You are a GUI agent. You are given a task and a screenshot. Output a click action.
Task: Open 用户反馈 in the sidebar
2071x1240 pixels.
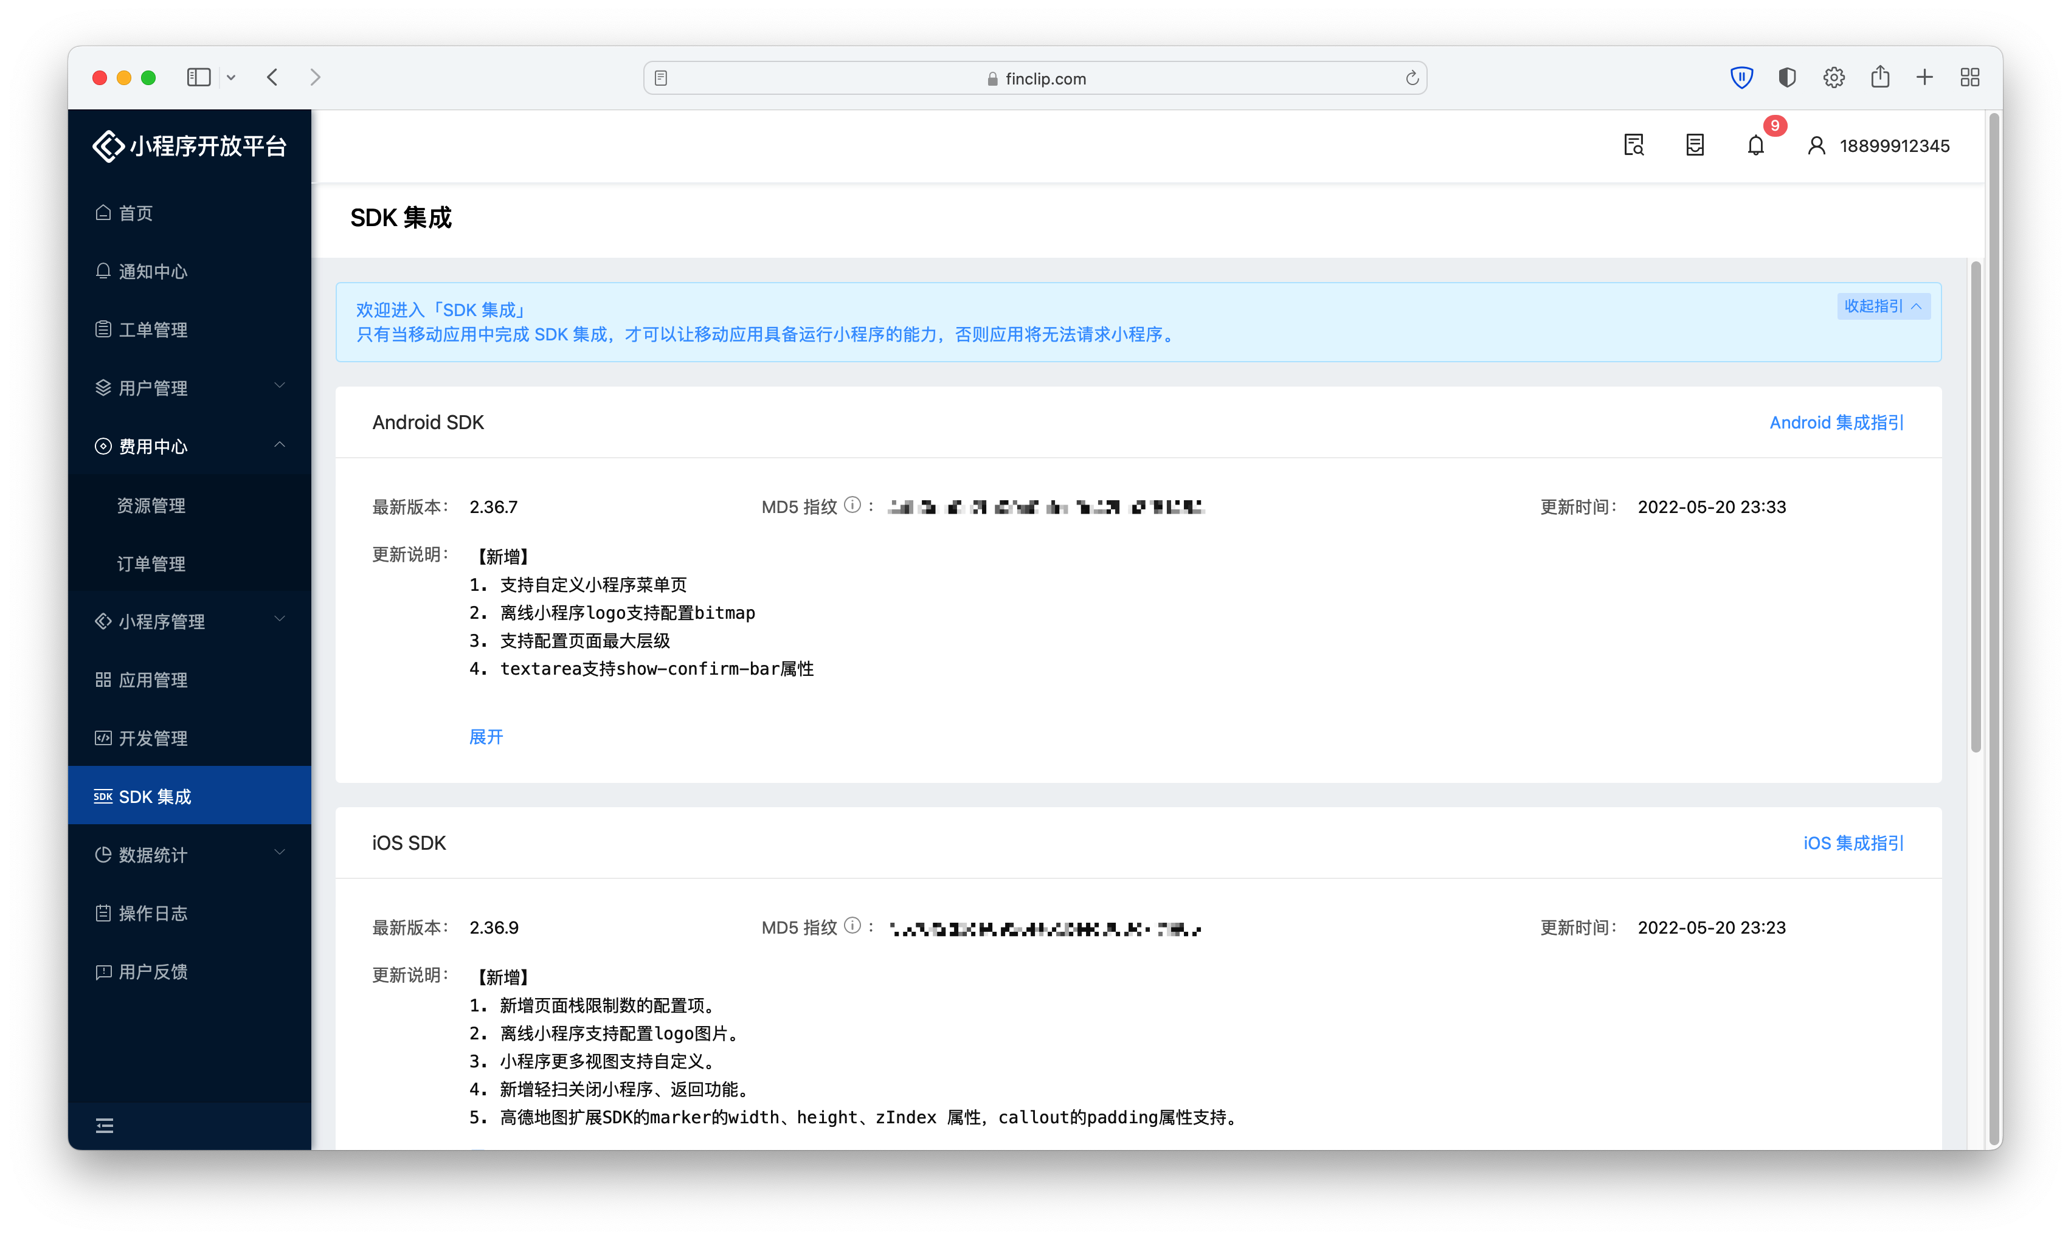pos(190,972)
